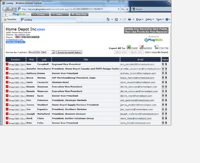This screenshot has width=200, height=163.
Task: Click the phone call icon beside 770-319-1669
Action: [38, 37]
